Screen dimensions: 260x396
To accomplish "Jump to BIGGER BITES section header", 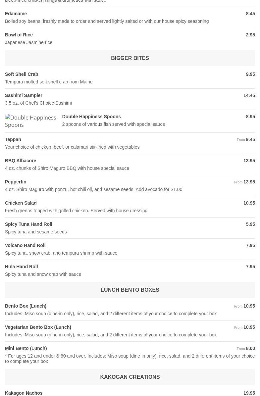I will pos(130,58).
